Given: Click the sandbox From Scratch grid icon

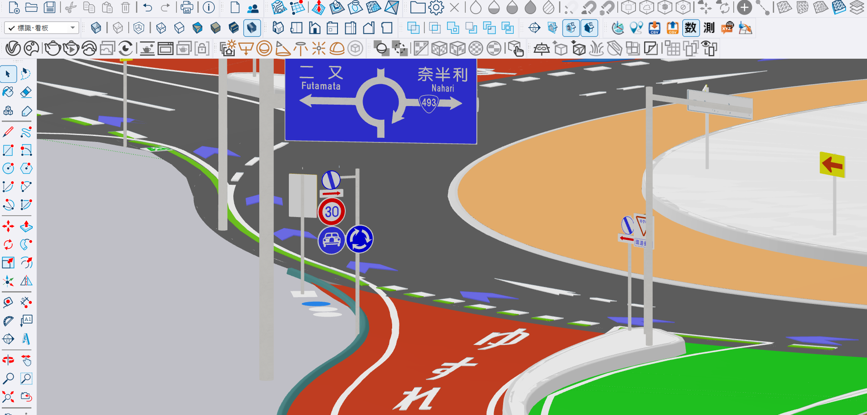Looking at the screenshot, I should pos(297,7).
